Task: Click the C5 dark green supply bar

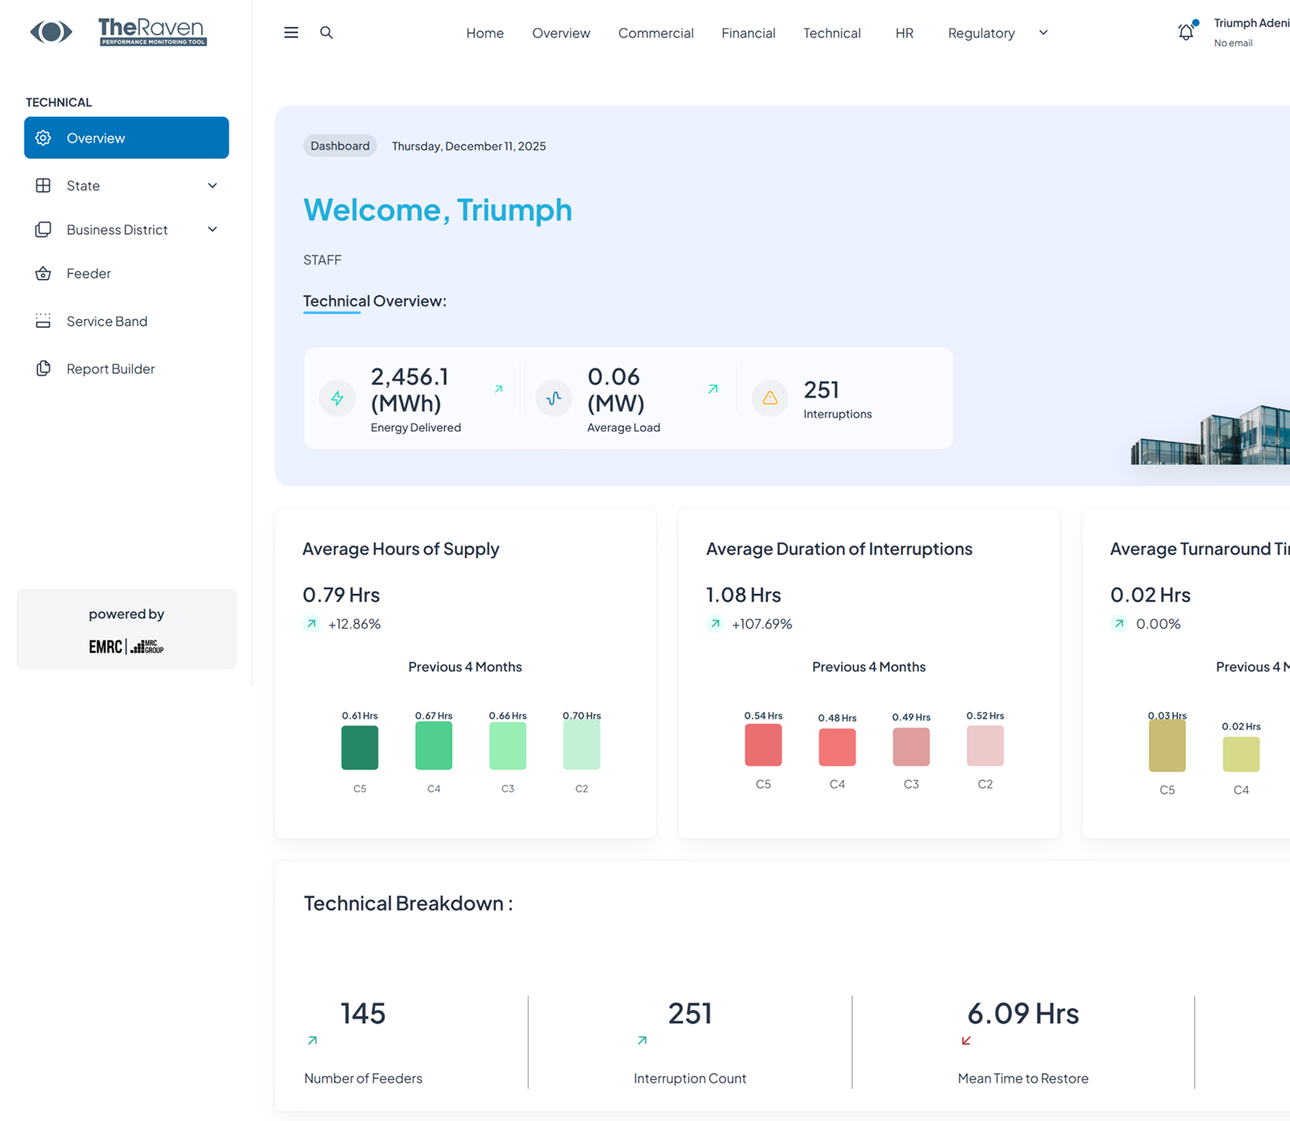Action: coord(360,747)
